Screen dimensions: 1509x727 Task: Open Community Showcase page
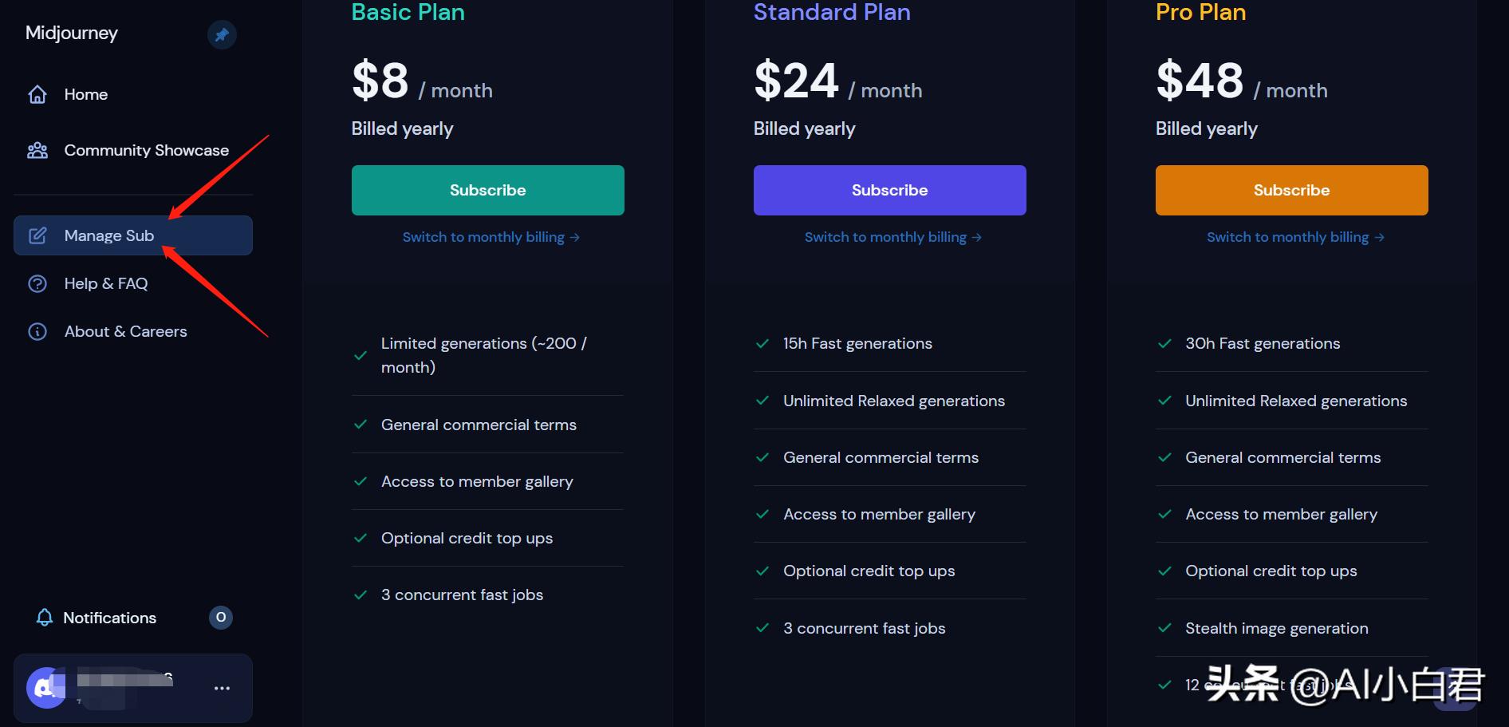pyautogui.click(x=146, y=150)
